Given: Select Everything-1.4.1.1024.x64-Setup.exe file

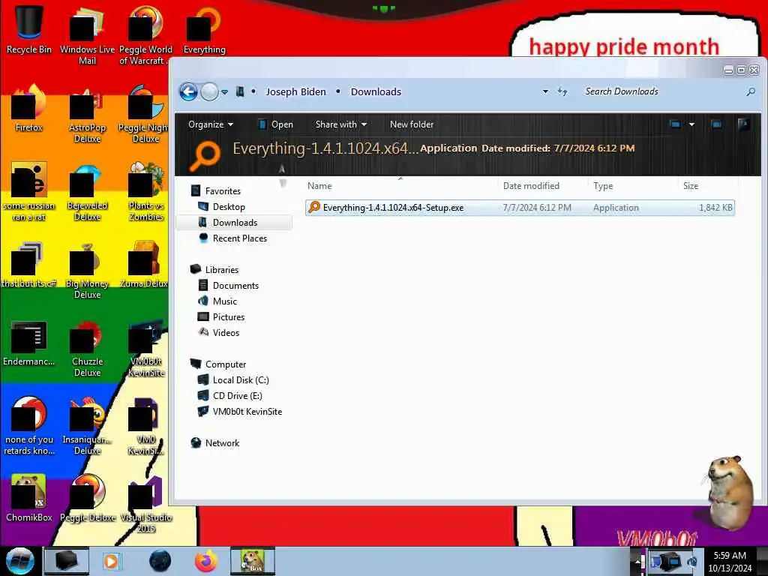Looking at the screenshot, I should click(520, 208).
